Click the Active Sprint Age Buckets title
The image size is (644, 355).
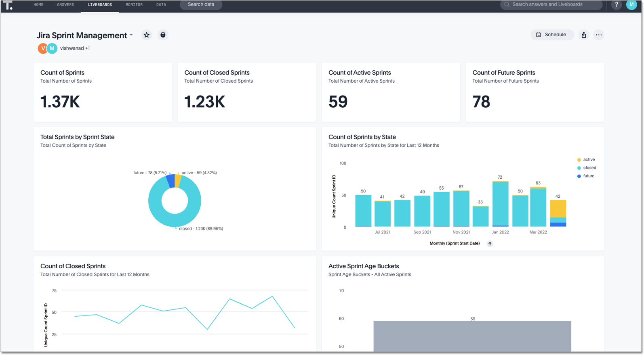click(364, 266)
